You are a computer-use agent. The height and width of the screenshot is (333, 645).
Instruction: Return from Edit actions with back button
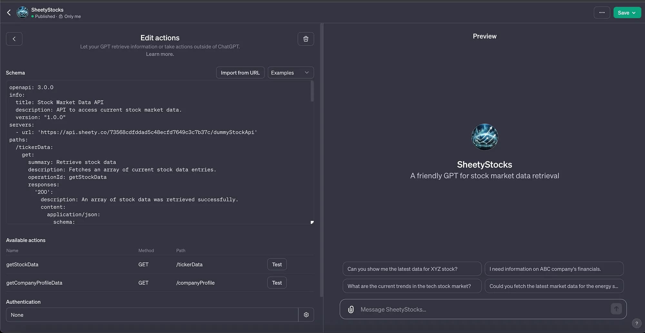pos(14,39)
